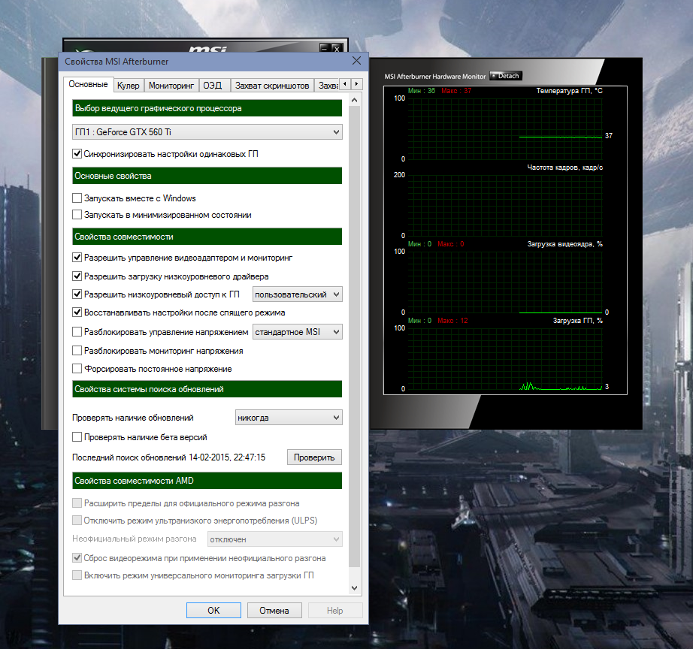Open the ОЭД tab
The height and width of the screenshot is (649, 693).
tap(215, 86)
